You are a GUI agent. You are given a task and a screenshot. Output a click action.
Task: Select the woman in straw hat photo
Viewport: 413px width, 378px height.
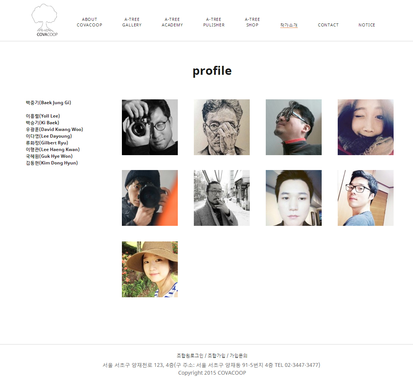150,269
